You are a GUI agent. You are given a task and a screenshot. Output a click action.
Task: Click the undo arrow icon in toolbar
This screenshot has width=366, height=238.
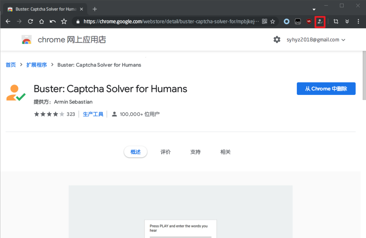pos(53,21)
